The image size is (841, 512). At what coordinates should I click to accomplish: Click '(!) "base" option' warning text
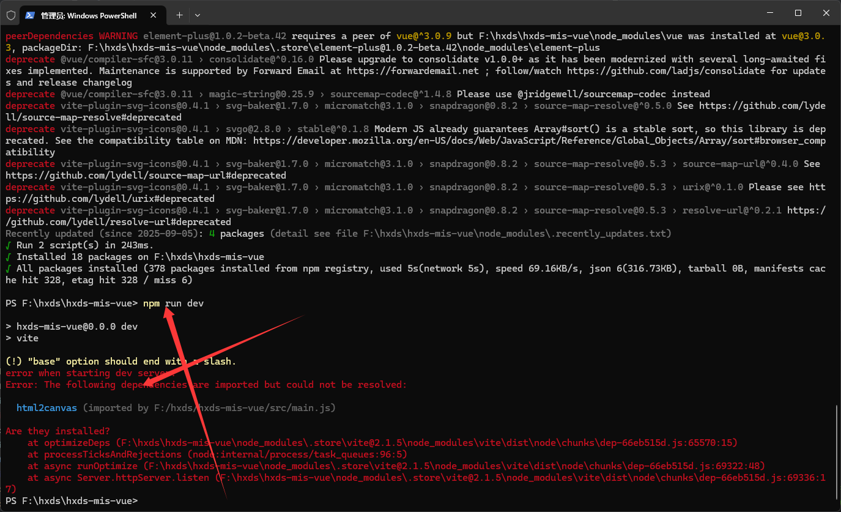point(52,362)
